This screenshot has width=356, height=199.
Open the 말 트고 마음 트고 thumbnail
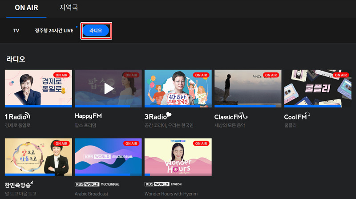(x=38, y=157)
